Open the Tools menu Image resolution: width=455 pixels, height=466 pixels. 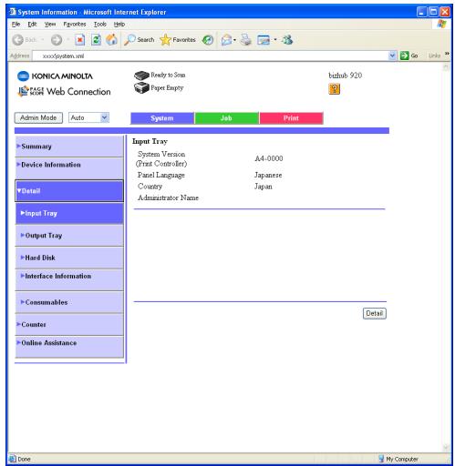pyautogui.click(x=100, y=25)
